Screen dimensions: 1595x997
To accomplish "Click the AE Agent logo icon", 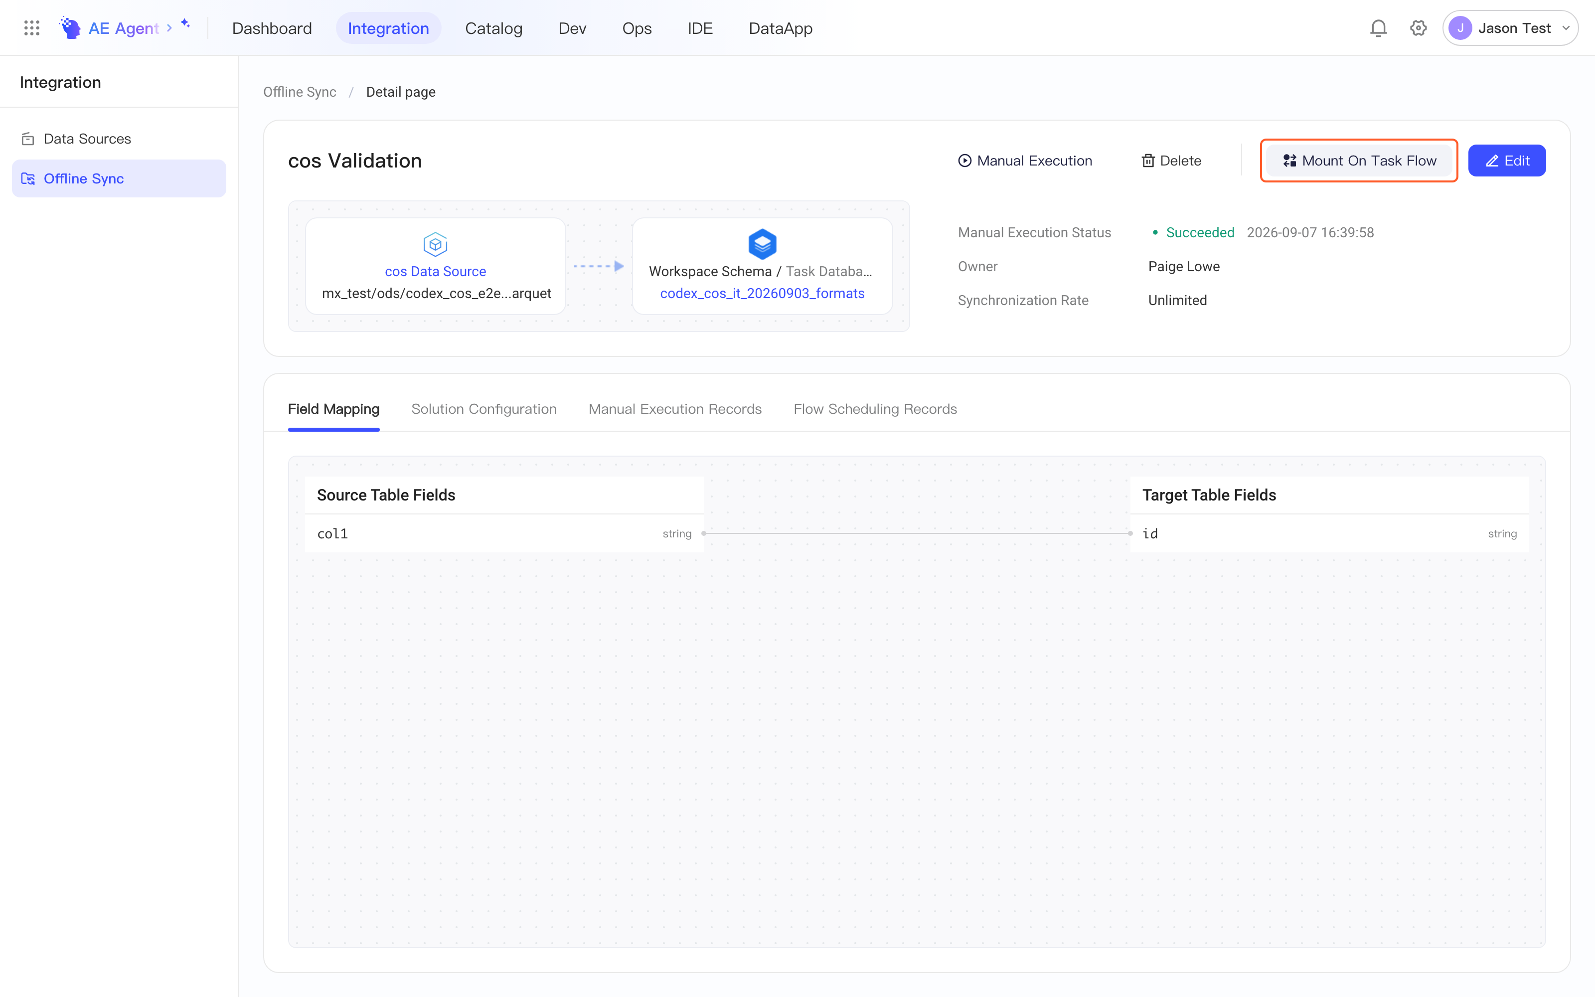I will coord(70,28).
